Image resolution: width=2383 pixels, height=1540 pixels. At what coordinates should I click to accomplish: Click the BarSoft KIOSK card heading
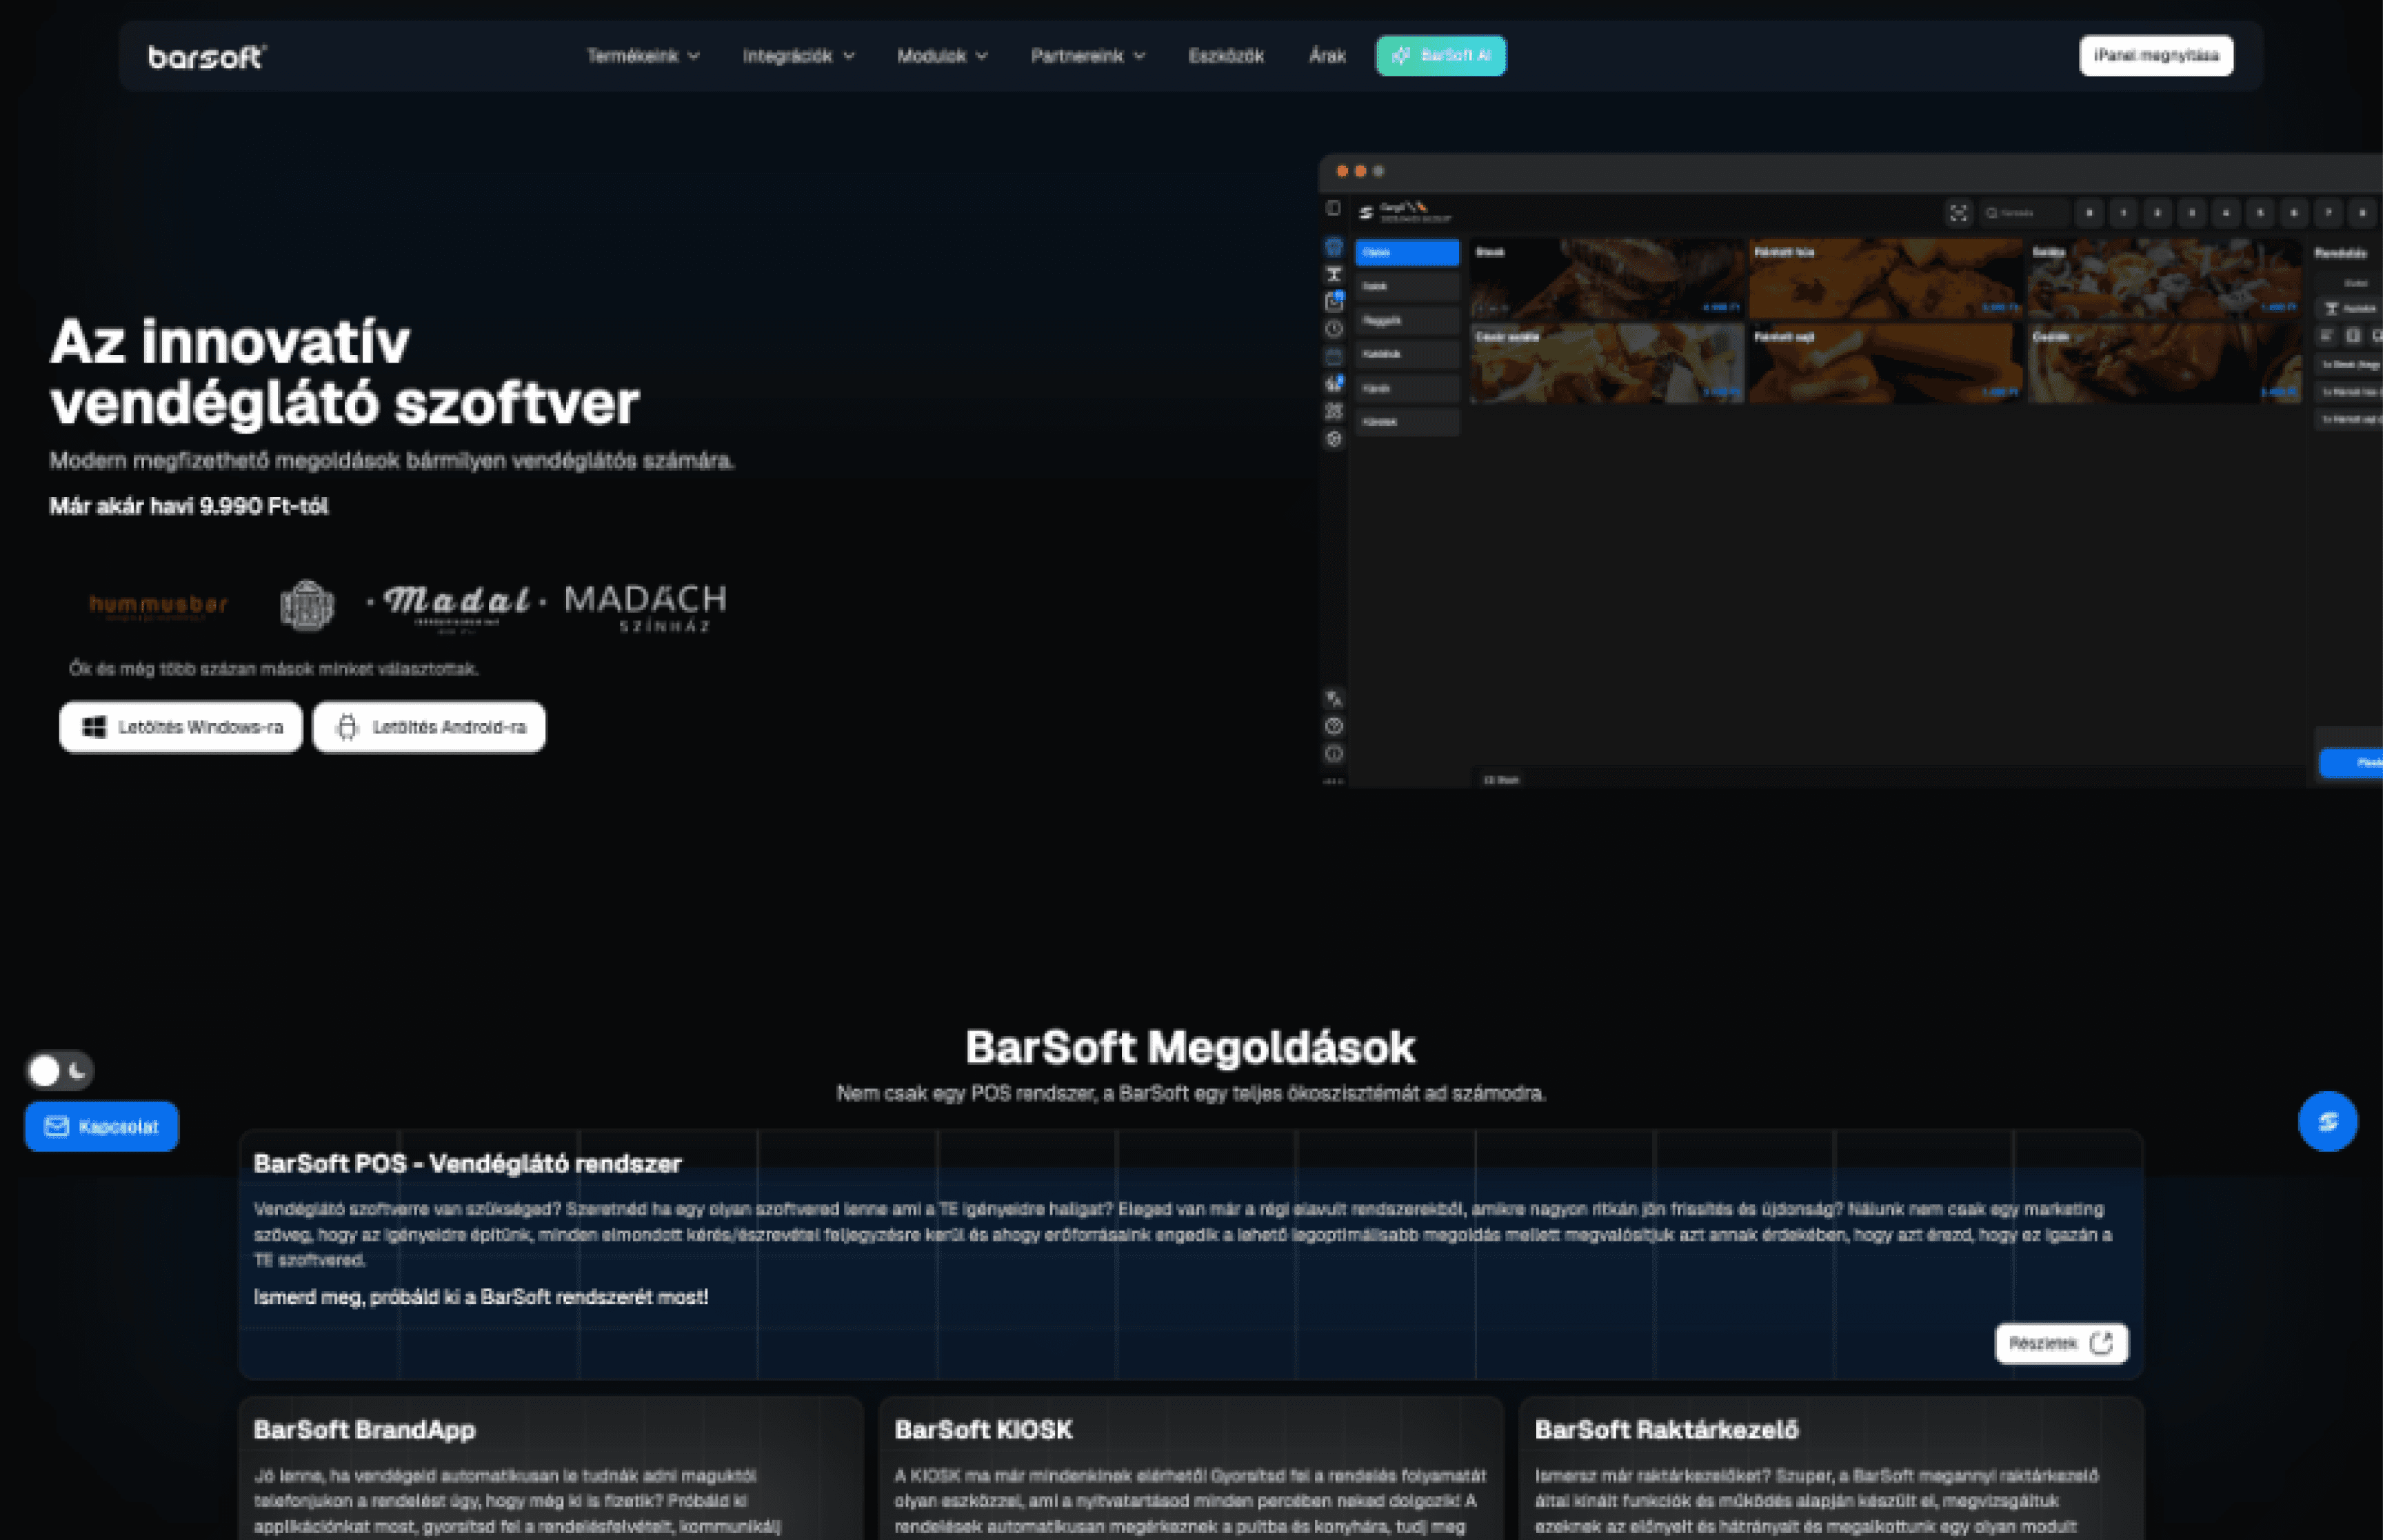pyautogui.click(x=983, y=1430)
